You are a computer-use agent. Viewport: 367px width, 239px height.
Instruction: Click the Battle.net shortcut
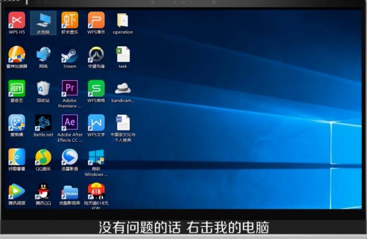click(43, 123)
